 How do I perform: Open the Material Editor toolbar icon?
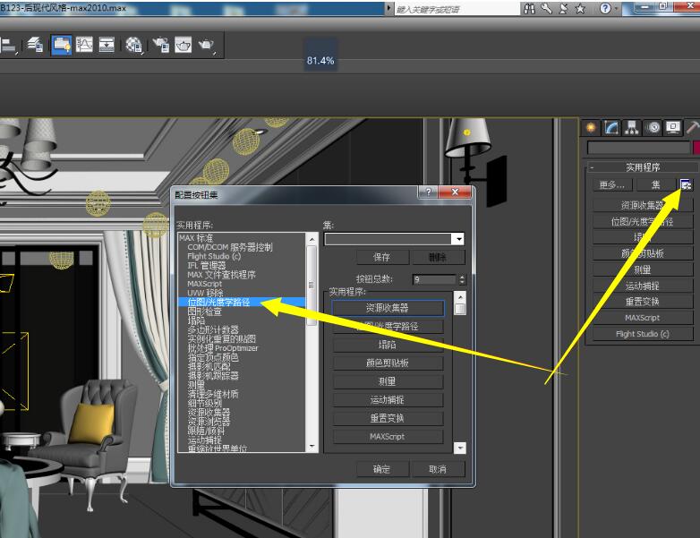coord(133,45)
